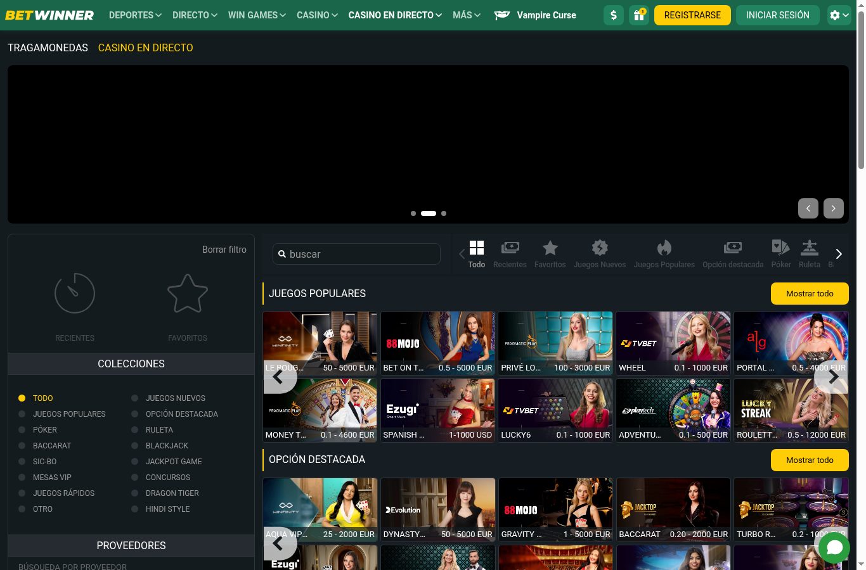Select the RULETA collection filter
This screenshot has width=866, height=570.
152,430
